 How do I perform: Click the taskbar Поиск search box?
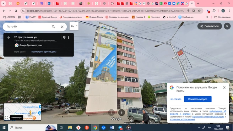click(33, 127)
